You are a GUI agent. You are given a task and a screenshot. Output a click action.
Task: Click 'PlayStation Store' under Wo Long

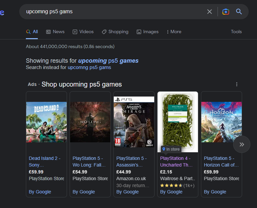point(90,178)
